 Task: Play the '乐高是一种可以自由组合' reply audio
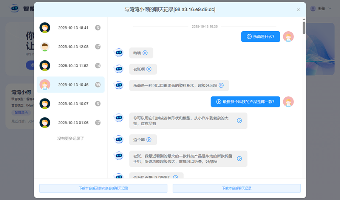[221, 85]
